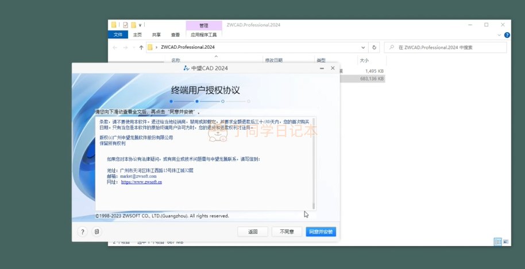The width and height of the screenshot is (525, 269).
Task: Select the 683,136 KB file row
Action: tap(362, 79)
